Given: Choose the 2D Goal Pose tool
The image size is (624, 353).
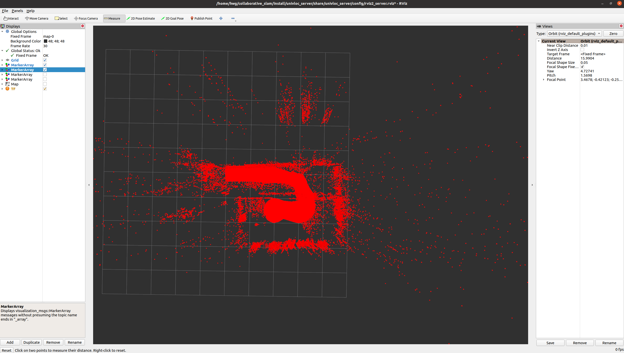Looking at the screenshot, I should [172, 18].
